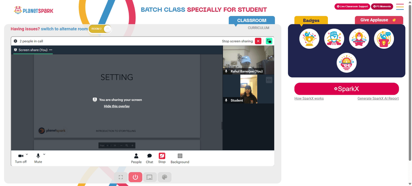Open How SparkX works link
This screenshot has height=186, width=412.
coord(309,99)
